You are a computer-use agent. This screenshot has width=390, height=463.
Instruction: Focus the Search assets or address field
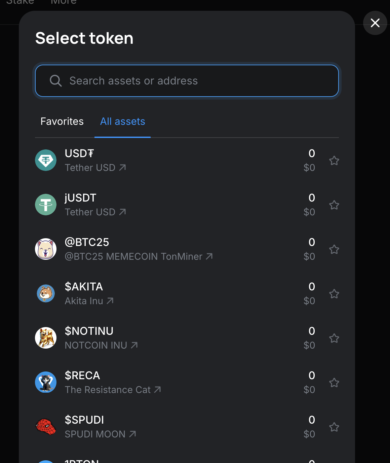187,81
